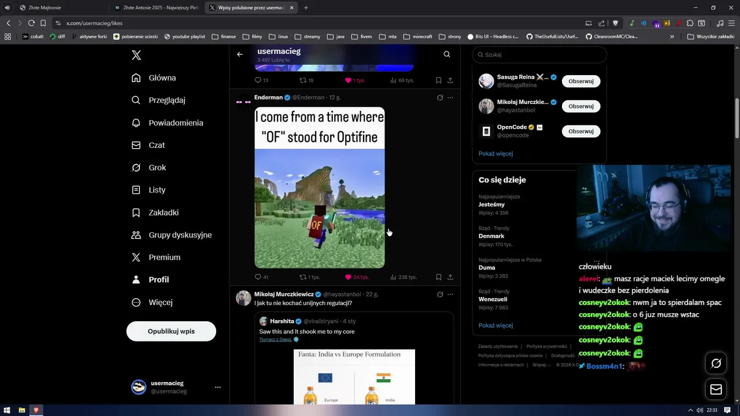740x416 pixels.
Task: Open Wszystkie zakładki folder
Action: [x=711, y=36]
